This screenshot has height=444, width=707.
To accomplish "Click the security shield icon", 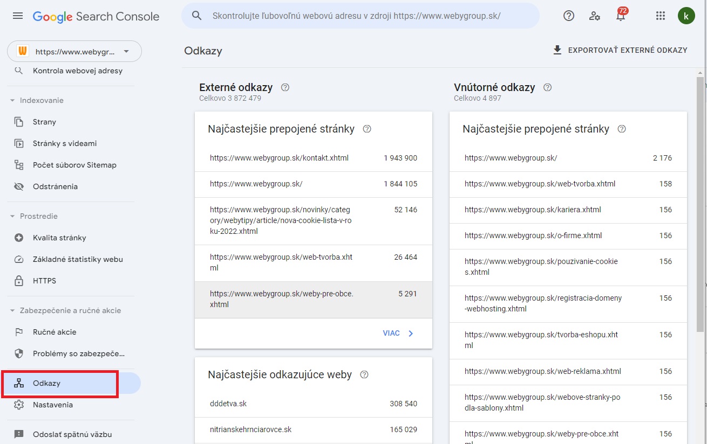I will coord(19,353).
